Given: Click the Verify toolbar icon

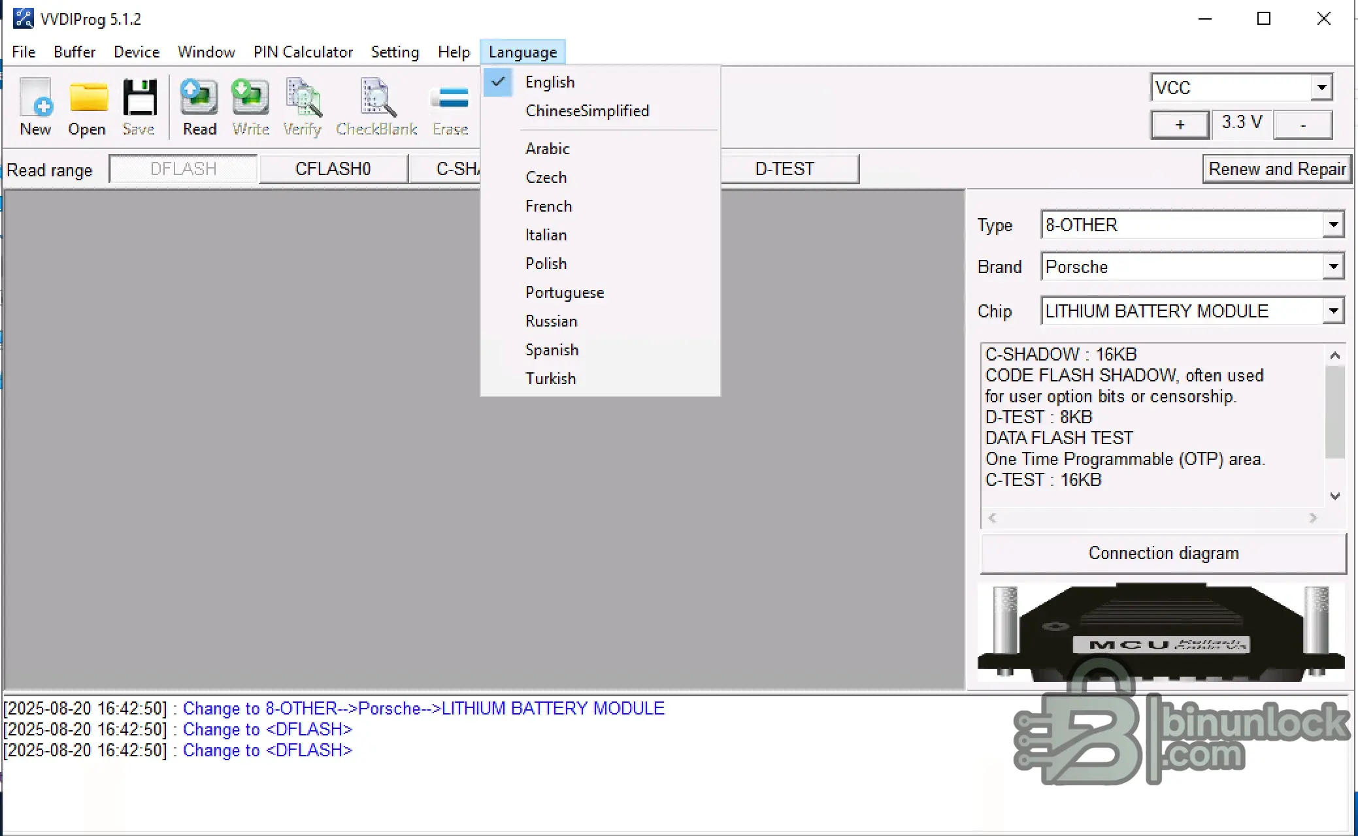Looking at the screenshot, I should pyautogui.click(x=303, y=98).
